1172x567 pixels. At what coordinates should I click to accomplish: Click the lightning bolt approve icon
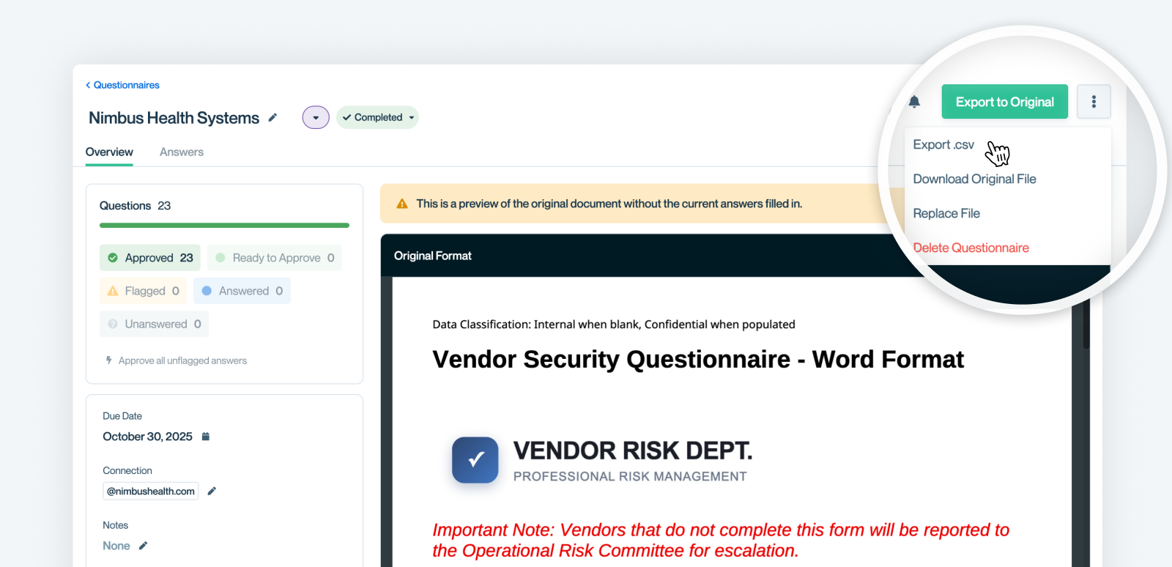(x=109, y=360)
